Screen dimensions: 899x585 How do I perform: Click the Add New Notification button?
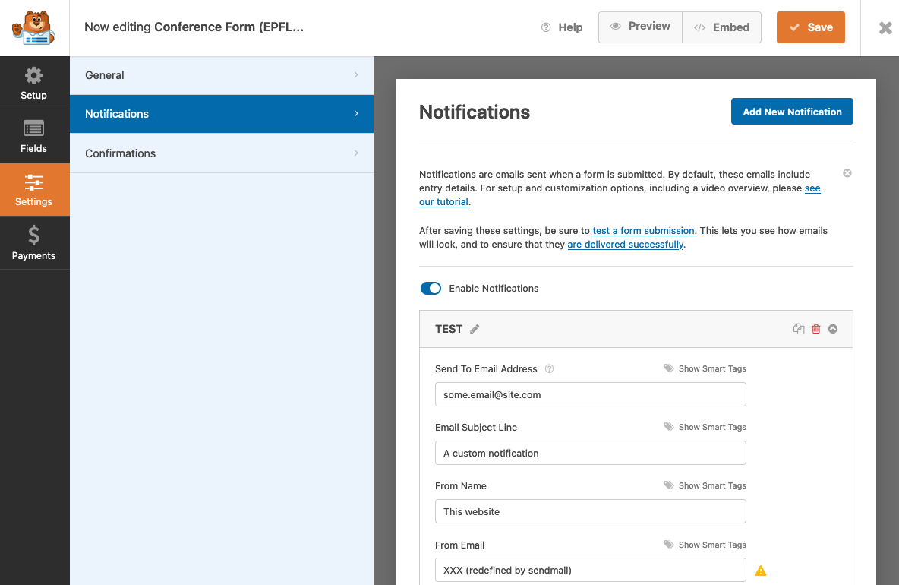point(792,112)
